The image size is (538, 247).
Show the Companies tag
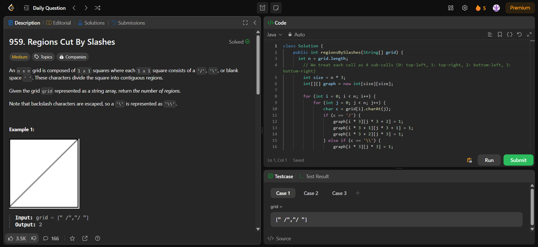[73, 57]
